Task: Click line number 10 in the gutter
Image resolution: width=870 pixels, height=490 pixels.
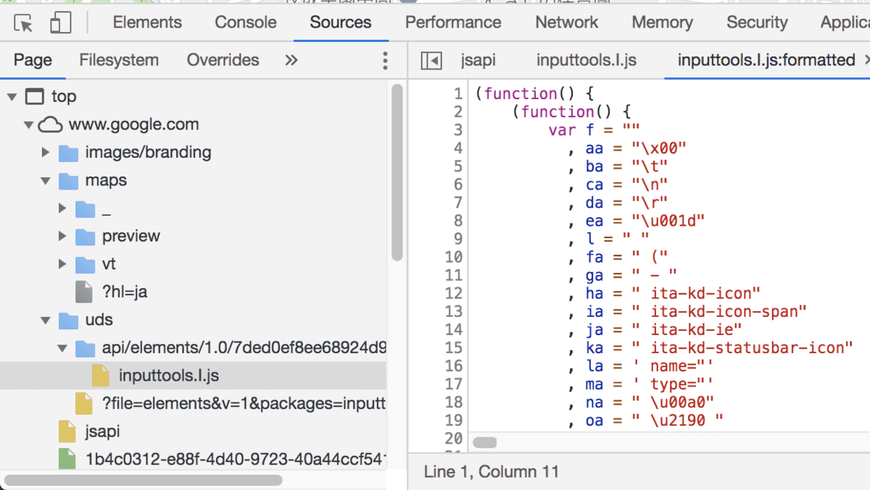Action: click(x=453, y=257)
